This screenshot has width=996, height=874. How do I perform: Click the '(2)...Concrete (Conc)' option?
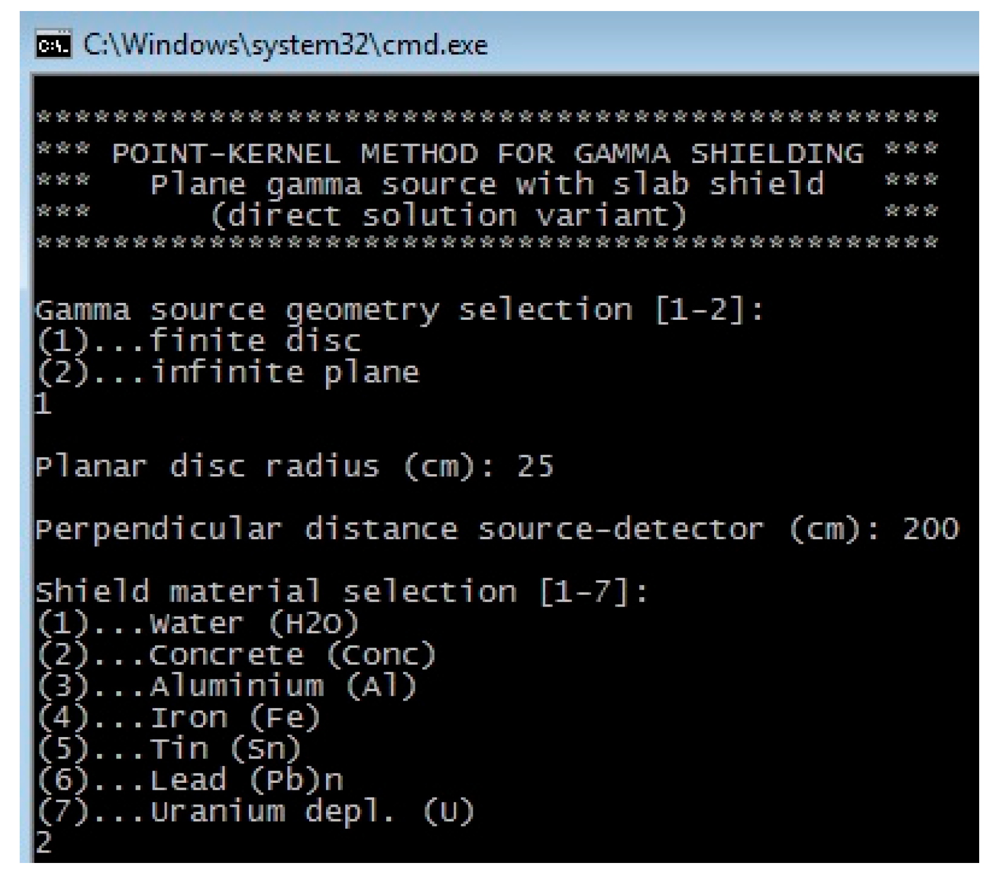(236, 655)
